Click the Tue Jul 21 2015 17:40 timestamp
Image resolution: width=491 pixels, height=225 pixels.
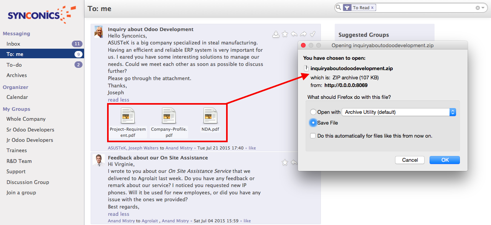point(221,148)
